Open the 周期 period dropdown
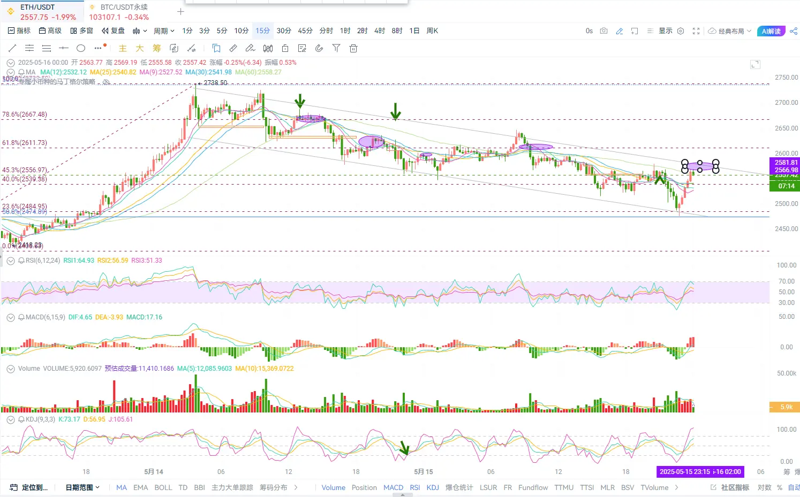This screenshot has height=497, width=800. [164, 31]
